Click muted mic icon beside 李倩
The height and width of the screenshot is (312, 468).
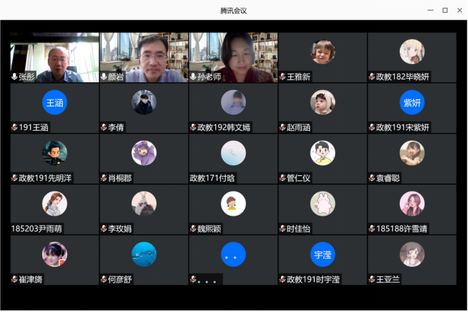[x=104, y=127]
